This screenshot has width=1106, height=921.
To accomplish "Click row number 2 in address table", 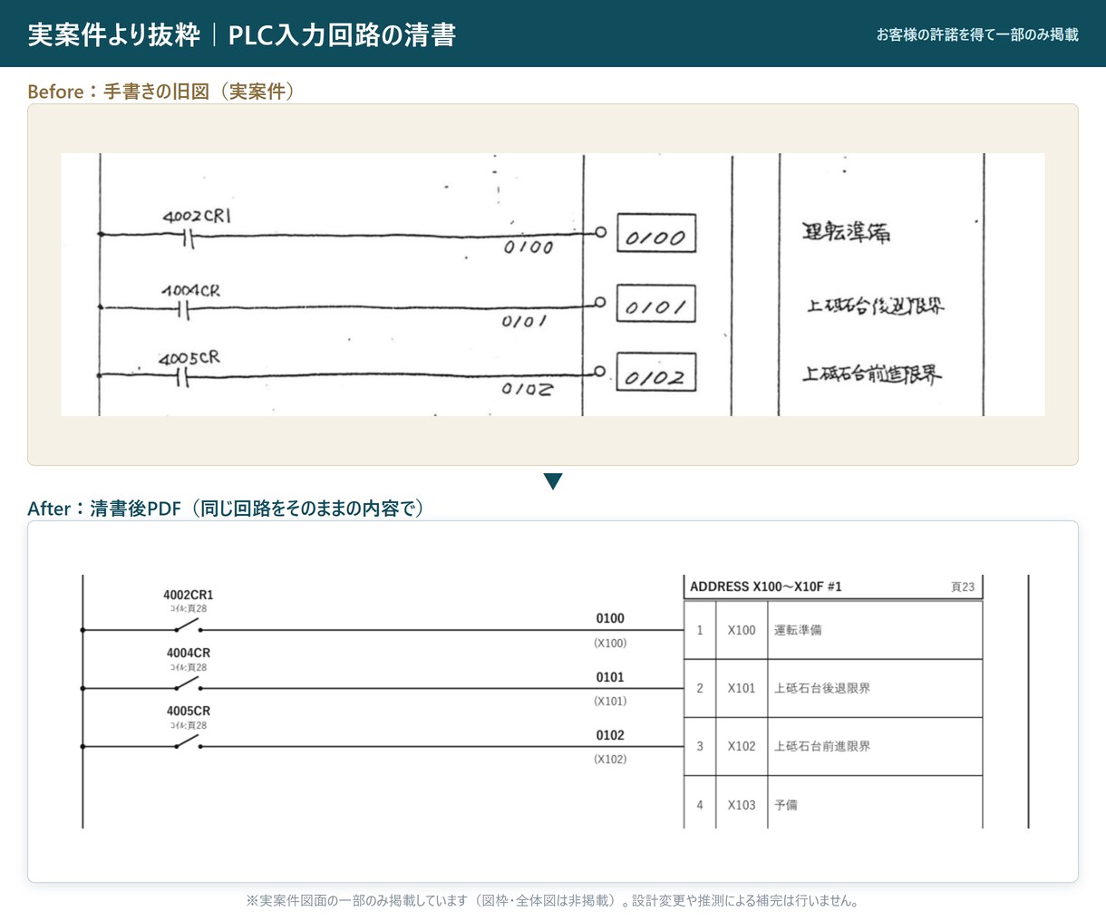I will [700, 688].
